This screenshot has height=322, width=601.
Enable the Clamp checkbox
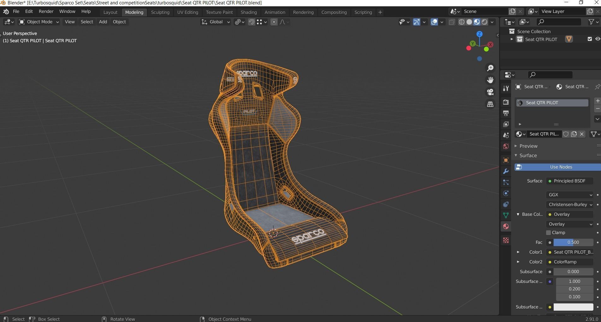[548, 233]
